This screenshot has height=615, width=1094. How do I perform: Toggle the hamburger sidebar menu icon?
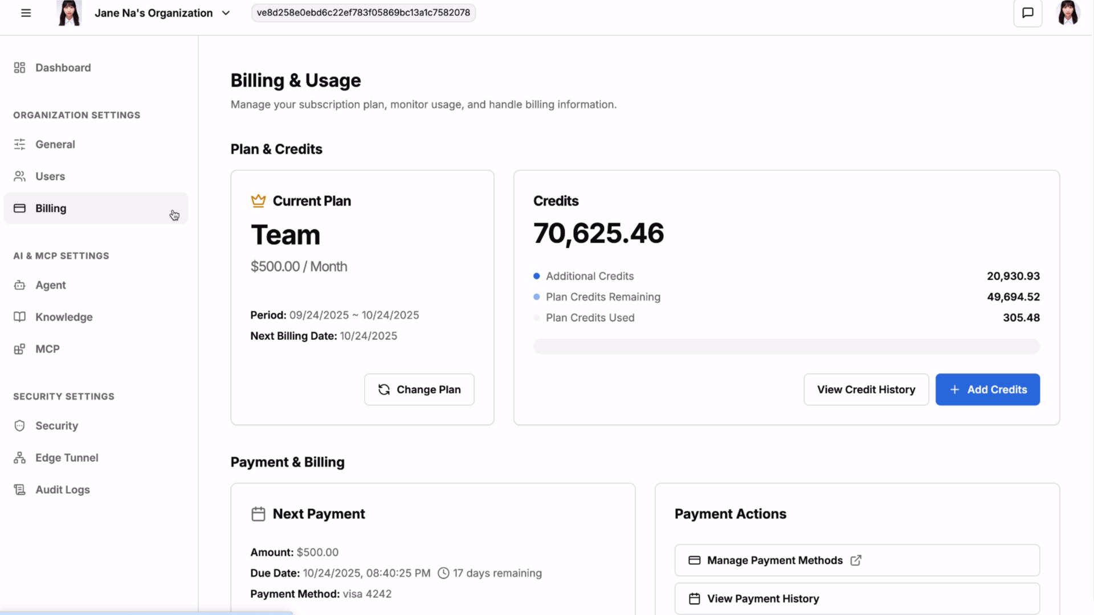tap(26, 13)
